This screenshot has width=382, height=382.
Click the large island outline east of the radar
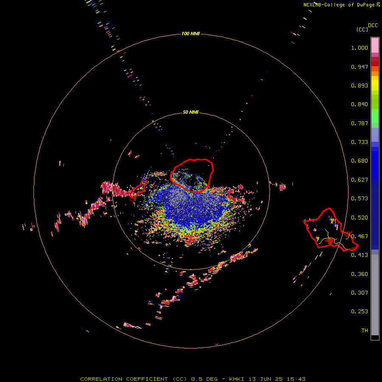point(330,229)
